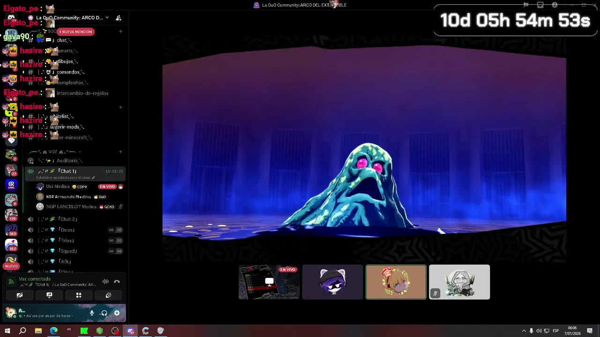The width and height of the screenshot is (600, 337).
Task: Show hidden system tray icons
Action: coord(524,331)
